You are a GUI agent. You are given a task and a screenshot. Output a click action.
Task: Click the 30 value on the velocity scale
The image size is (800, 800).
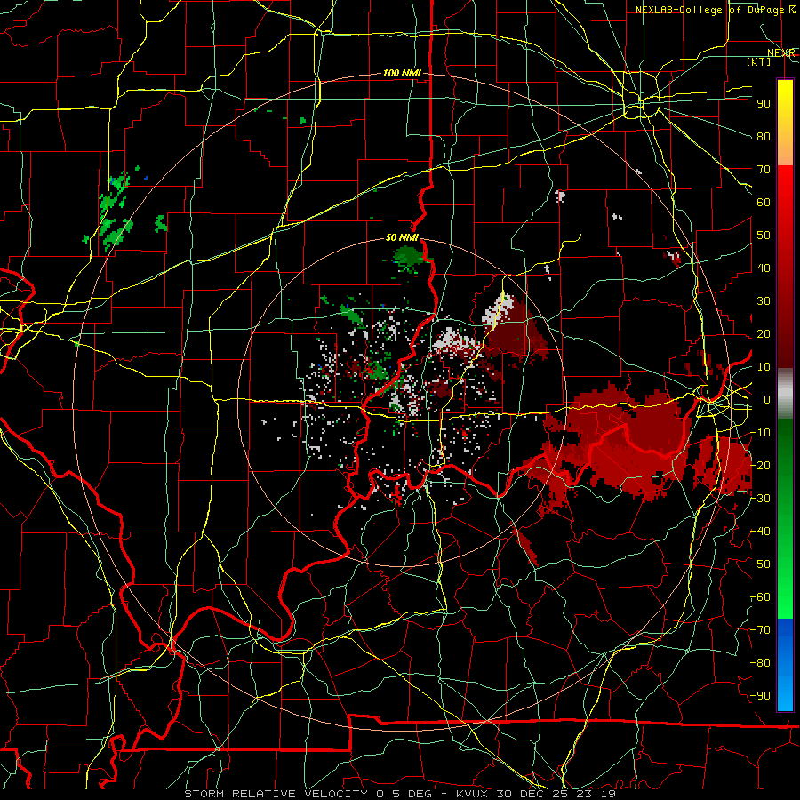click(x=764, y=301)
